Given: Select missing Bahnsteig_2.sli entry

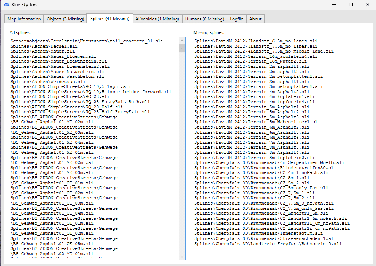Looking at the screenshot, I should 268,244.
